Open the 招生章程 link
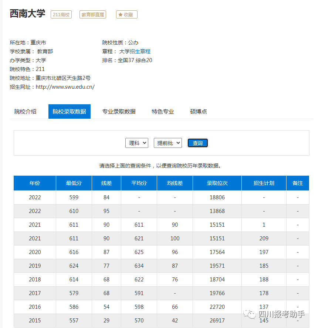 [140, 51]
